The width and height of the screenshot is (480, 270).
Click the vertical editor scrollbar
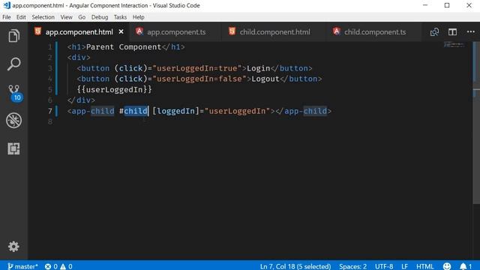(476, 122)
